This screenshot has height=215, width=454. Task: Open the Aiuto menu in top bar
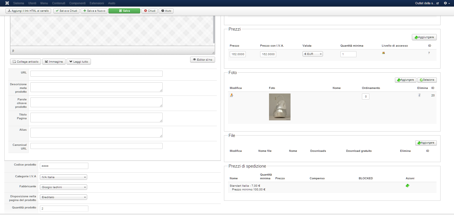coord(112,3)
